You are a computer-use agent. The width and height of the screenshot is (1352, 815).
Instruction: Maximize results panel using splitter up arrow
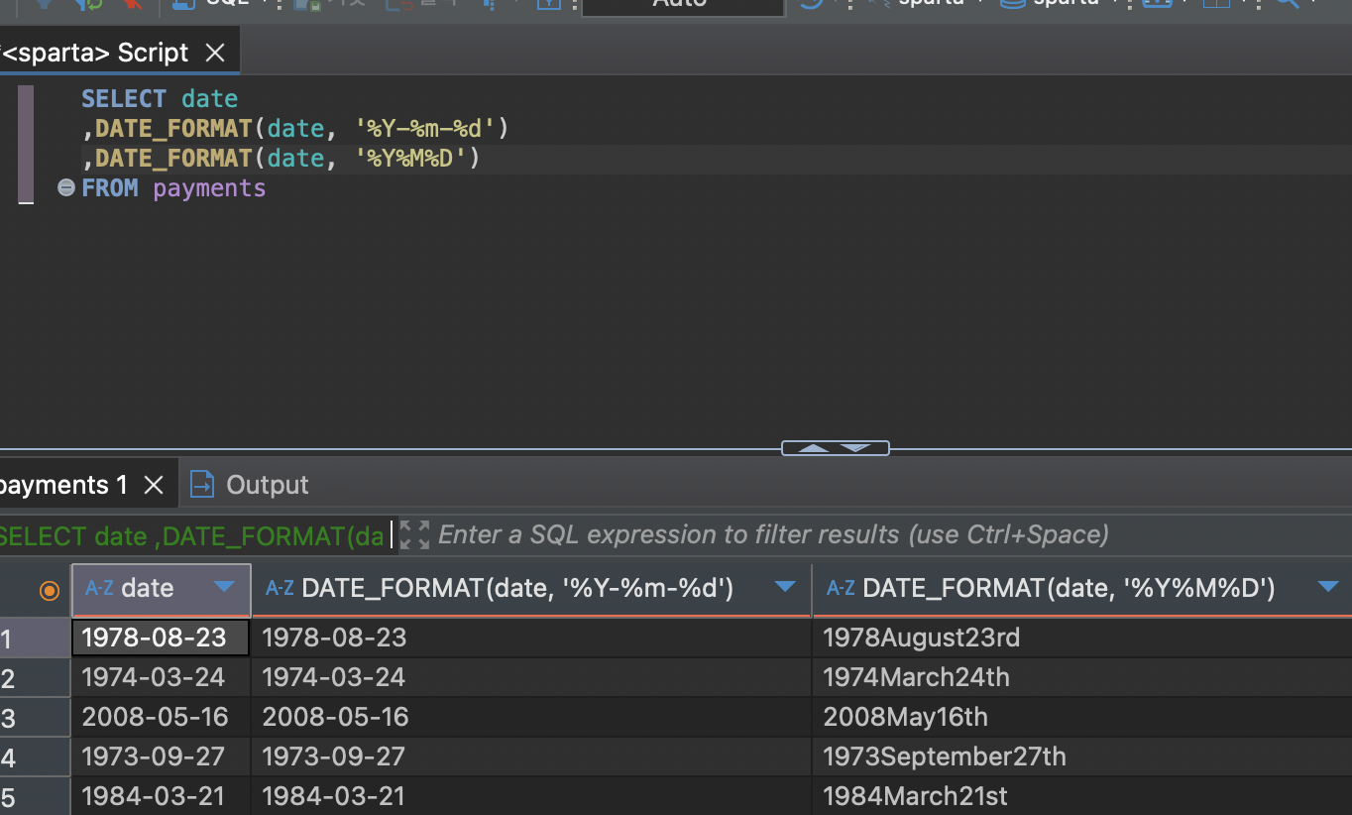coord(814,448)
